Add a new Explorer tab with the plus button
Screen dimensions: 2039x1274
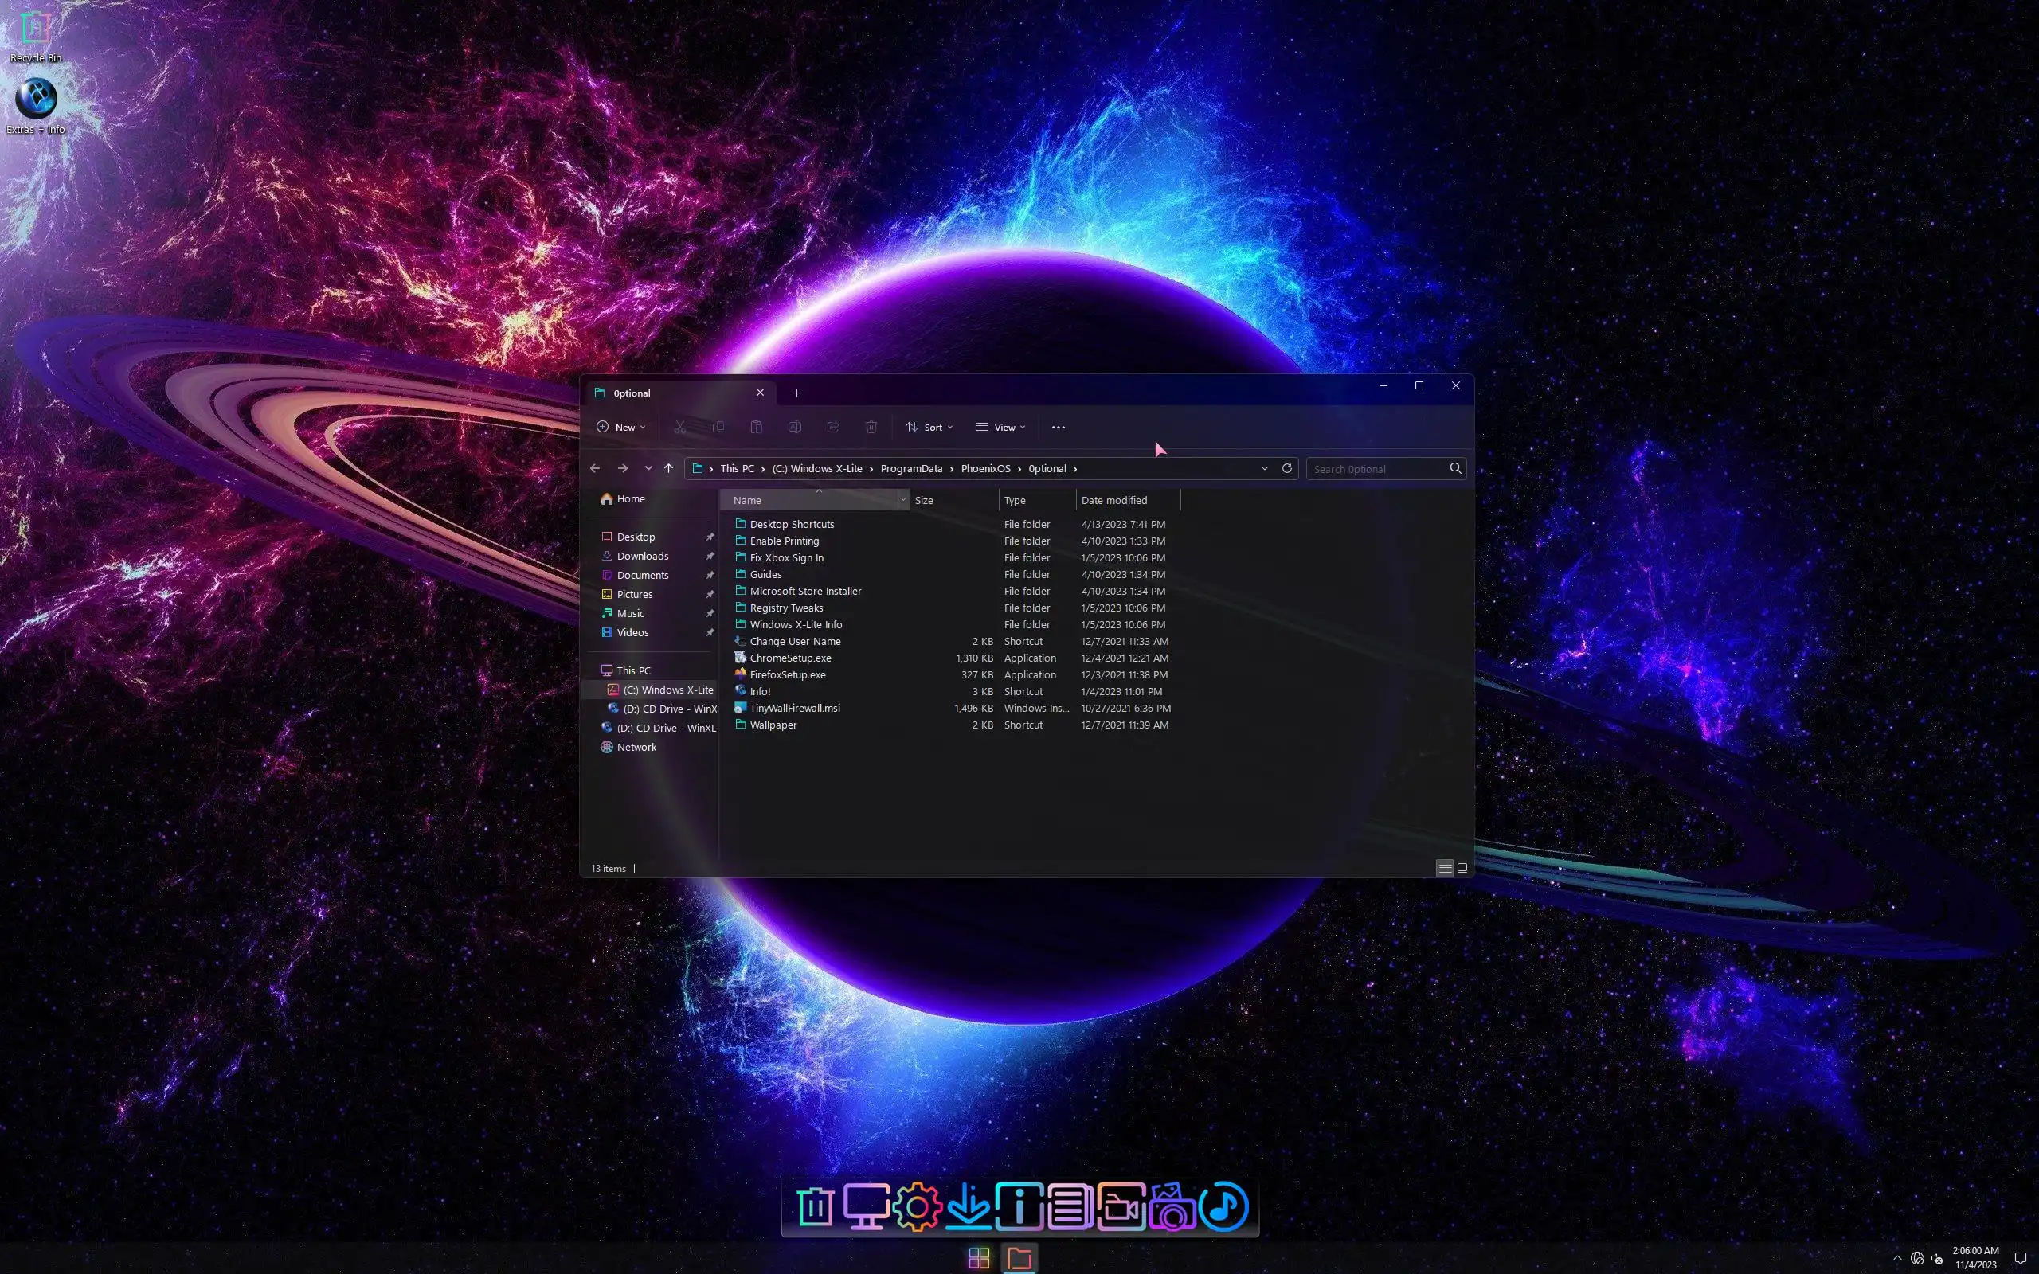click(796, 393)
